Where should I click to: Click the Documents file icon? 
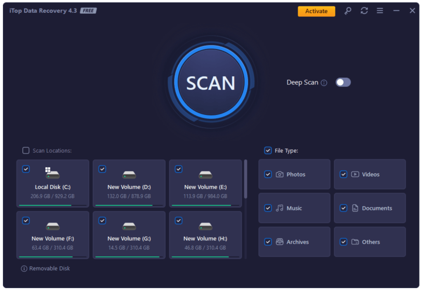pyautogui.click(x=355, y=208)
